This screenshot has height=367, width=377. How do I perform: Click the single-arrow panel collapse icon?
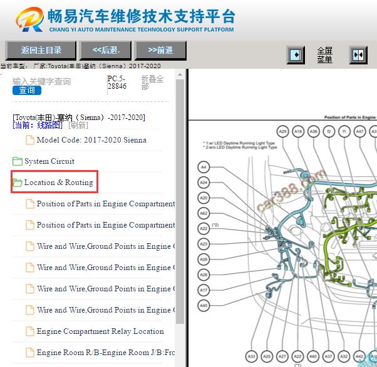[x=296, y=55]
